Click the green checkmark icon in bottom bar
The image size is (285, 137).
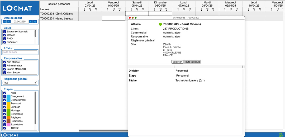pyautogui.click(x=281, y=135)
